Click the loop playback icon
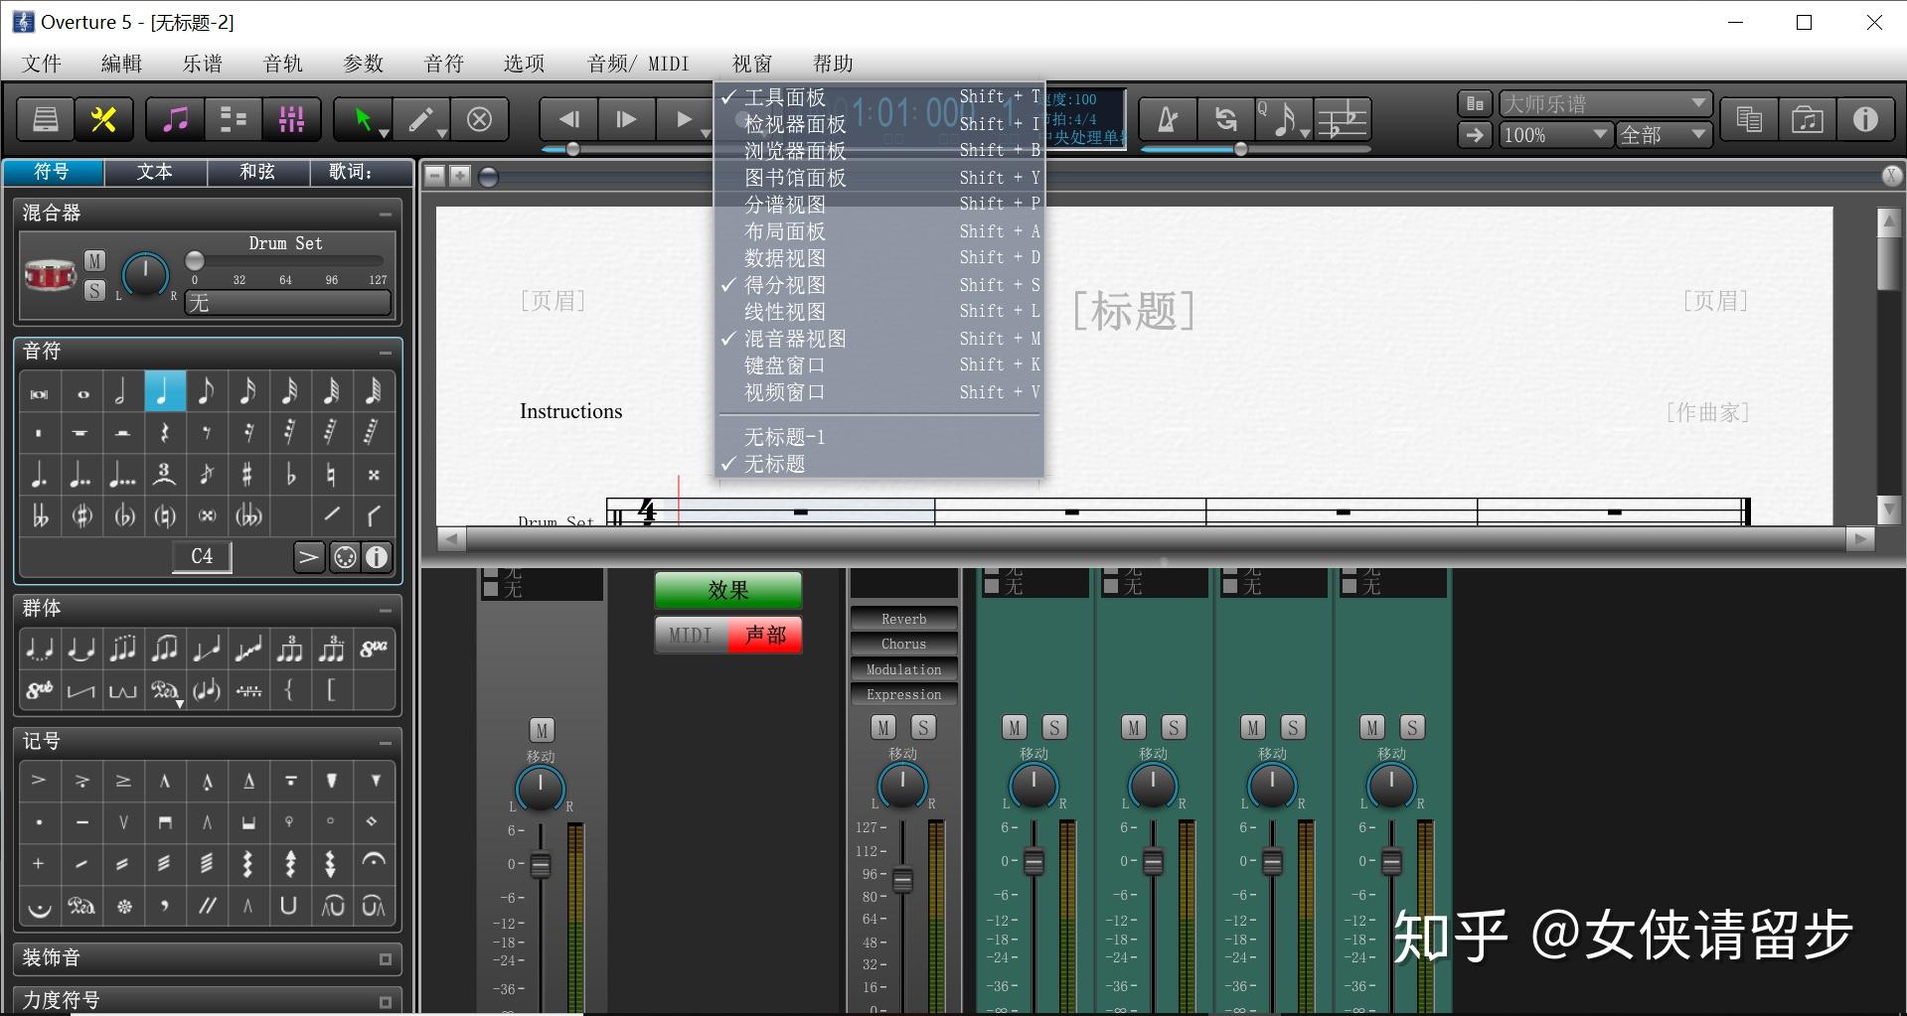 [1226, 120]
